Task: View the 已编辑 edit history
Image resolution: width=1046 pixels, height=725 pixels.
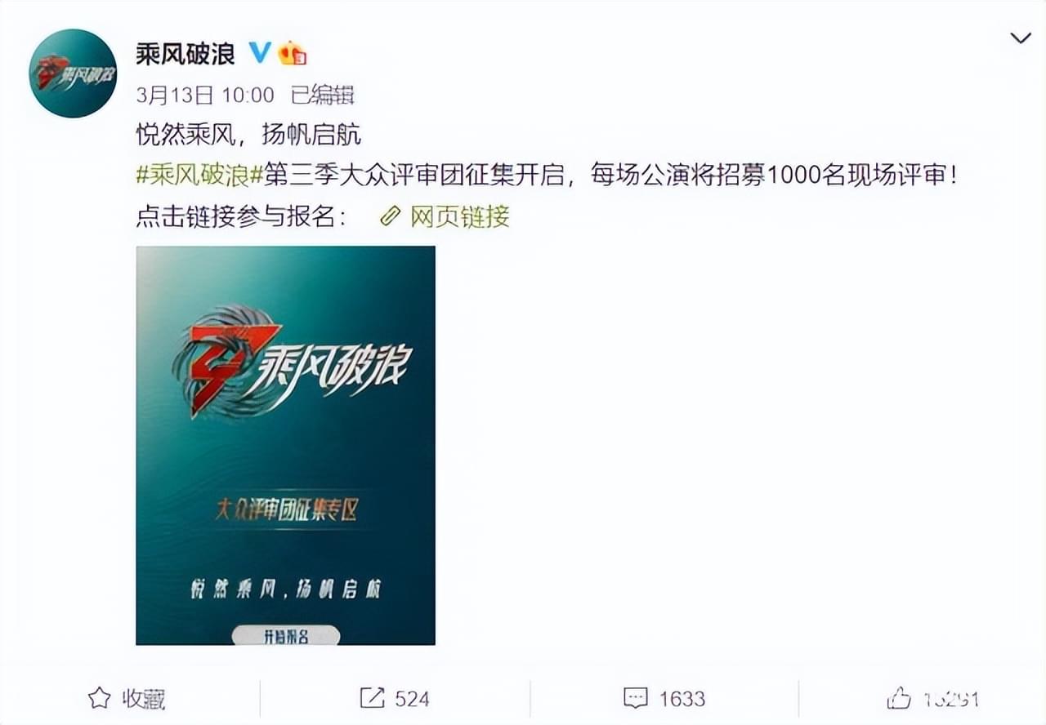Action: point(323,95)
